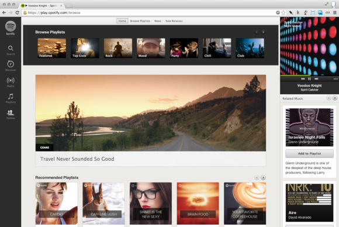Open the Featured playlist category
This screenshot has width=339, height=227.
click(52, 48)
